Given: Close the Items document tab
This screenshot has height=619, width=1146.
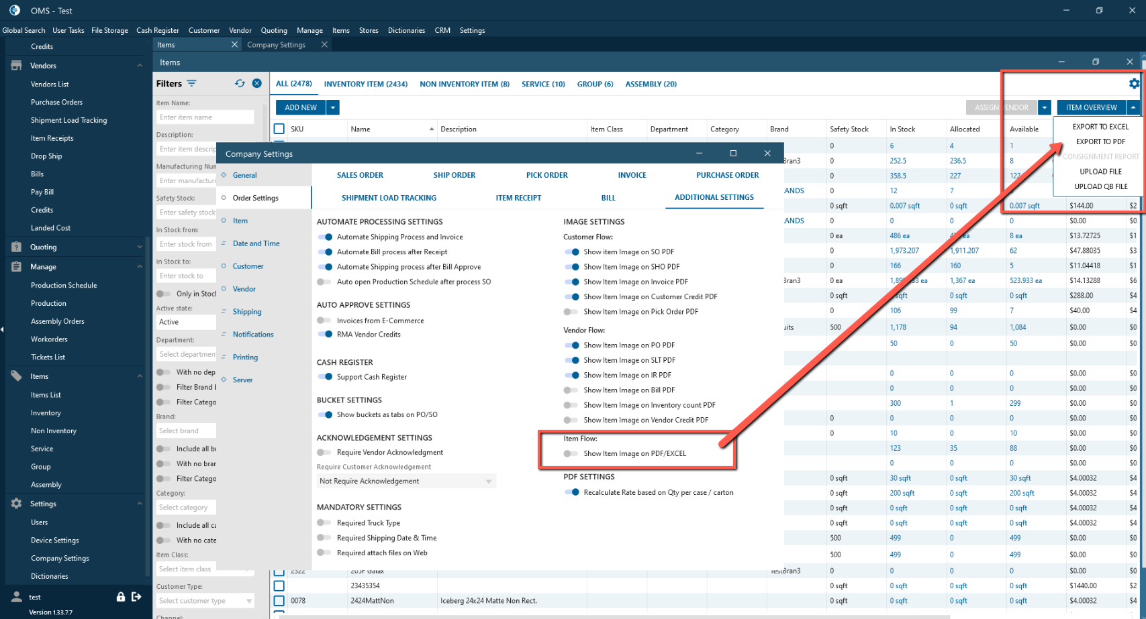Looking at the screenshot, I should [x=234, y=45].
